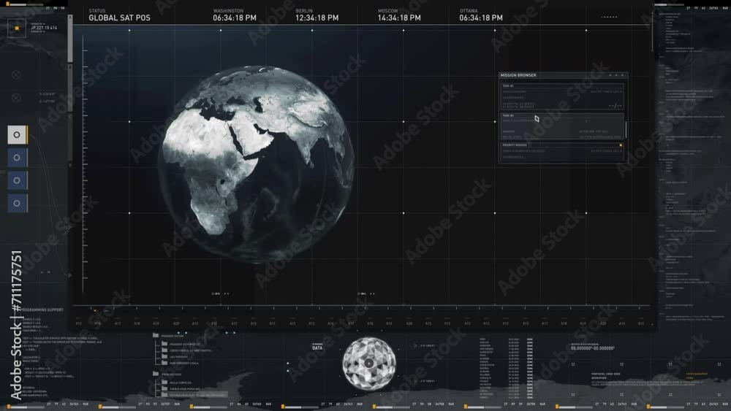This screenshot has height=411, width=731.
Task: Click the DATA label beside the sphere
Action: coord(317,347)
